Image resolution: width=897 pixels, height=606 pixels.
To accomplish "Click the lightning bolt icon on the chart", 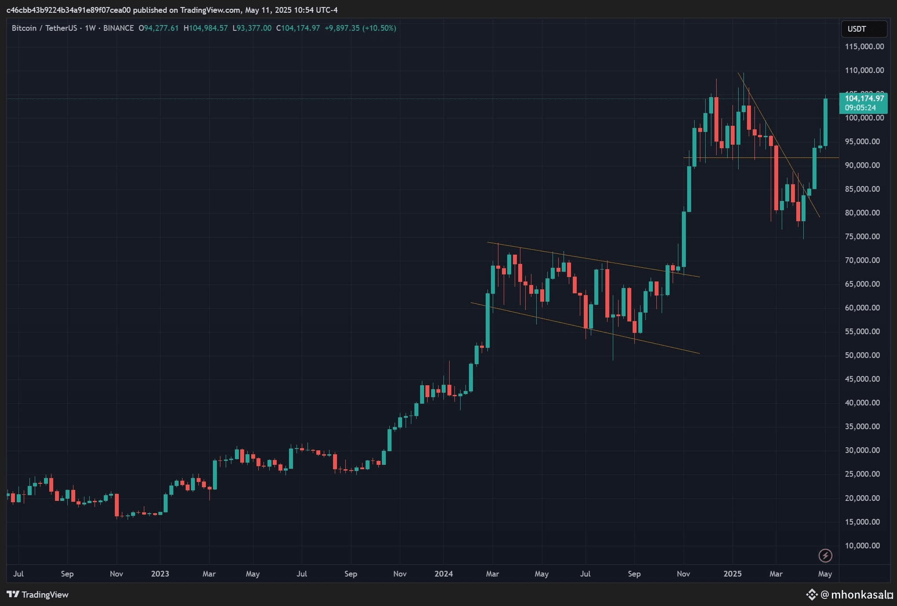I will coord(825,555).
